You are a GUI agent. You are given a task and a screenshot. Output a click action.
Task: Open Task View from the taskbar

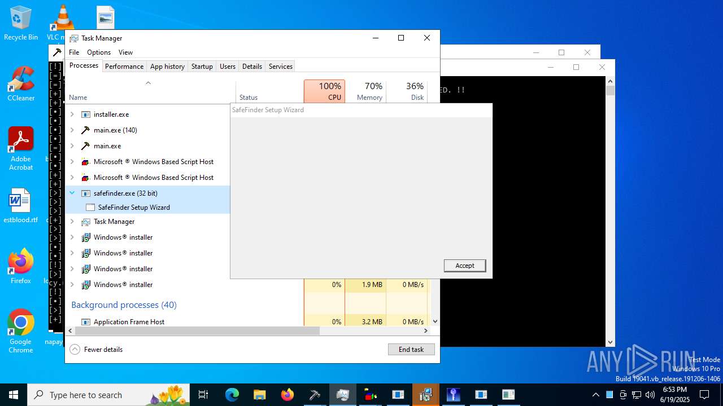coord(203,395)
